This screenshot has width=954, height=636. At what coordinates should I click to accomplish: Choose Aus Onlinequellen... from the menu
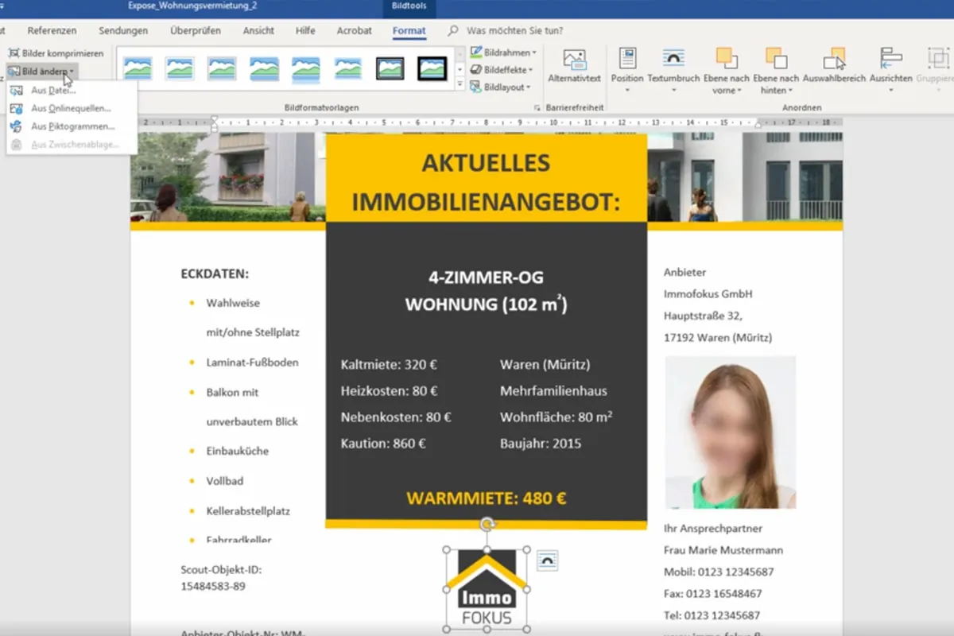pyautogui.click(x=70, y=108)
